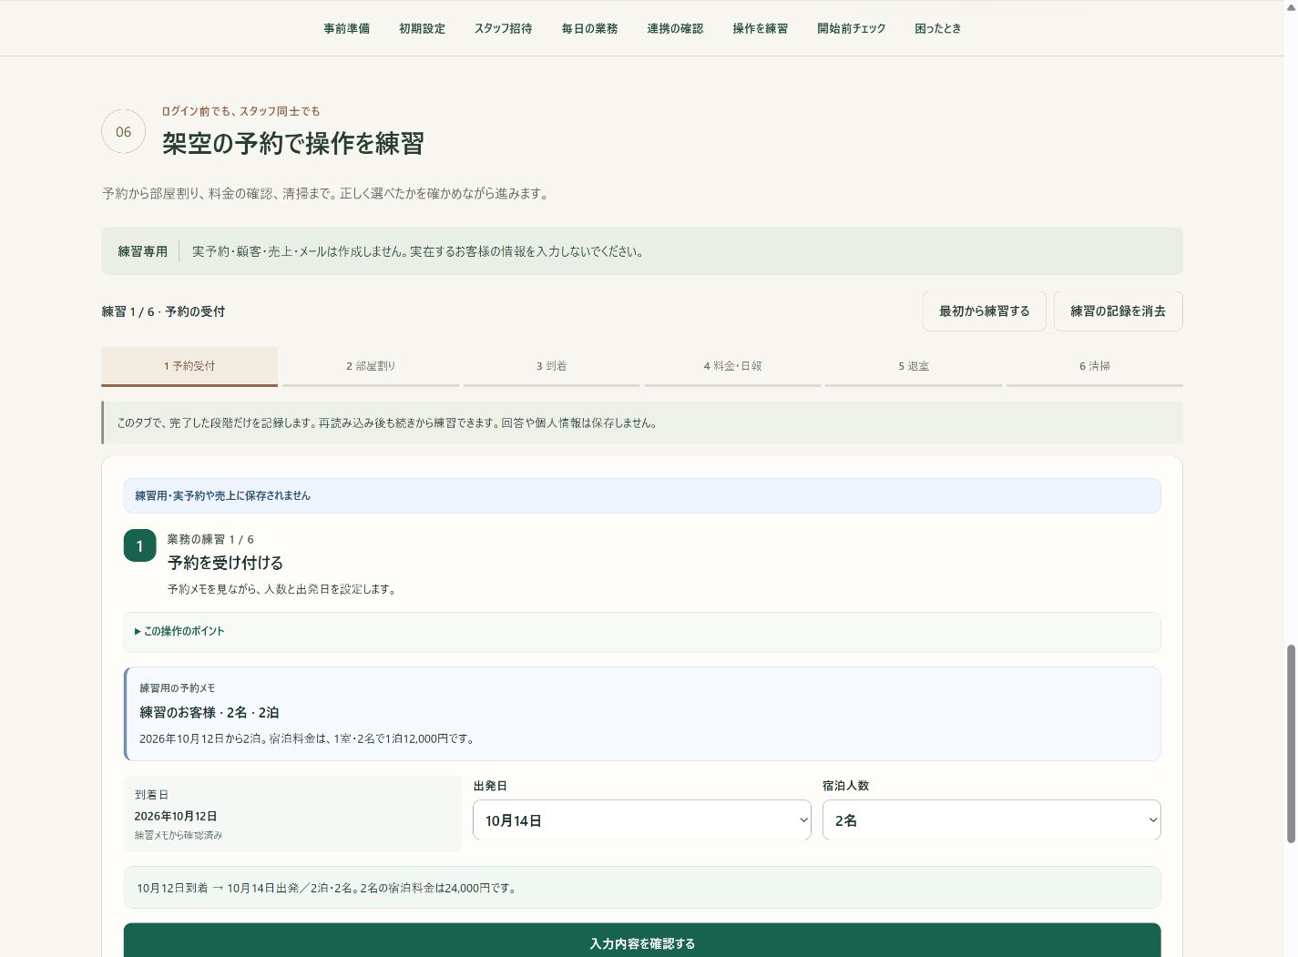1298x957 pixels.
Task: Click the 練習 1 / 6 · 予約の受付 progress text
Action: click(163, 311)
